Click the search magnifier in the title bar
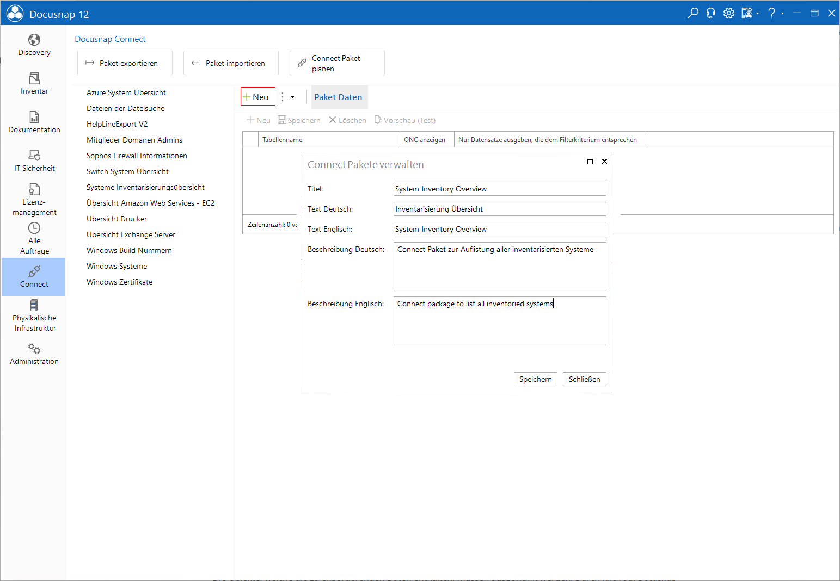 692,13
